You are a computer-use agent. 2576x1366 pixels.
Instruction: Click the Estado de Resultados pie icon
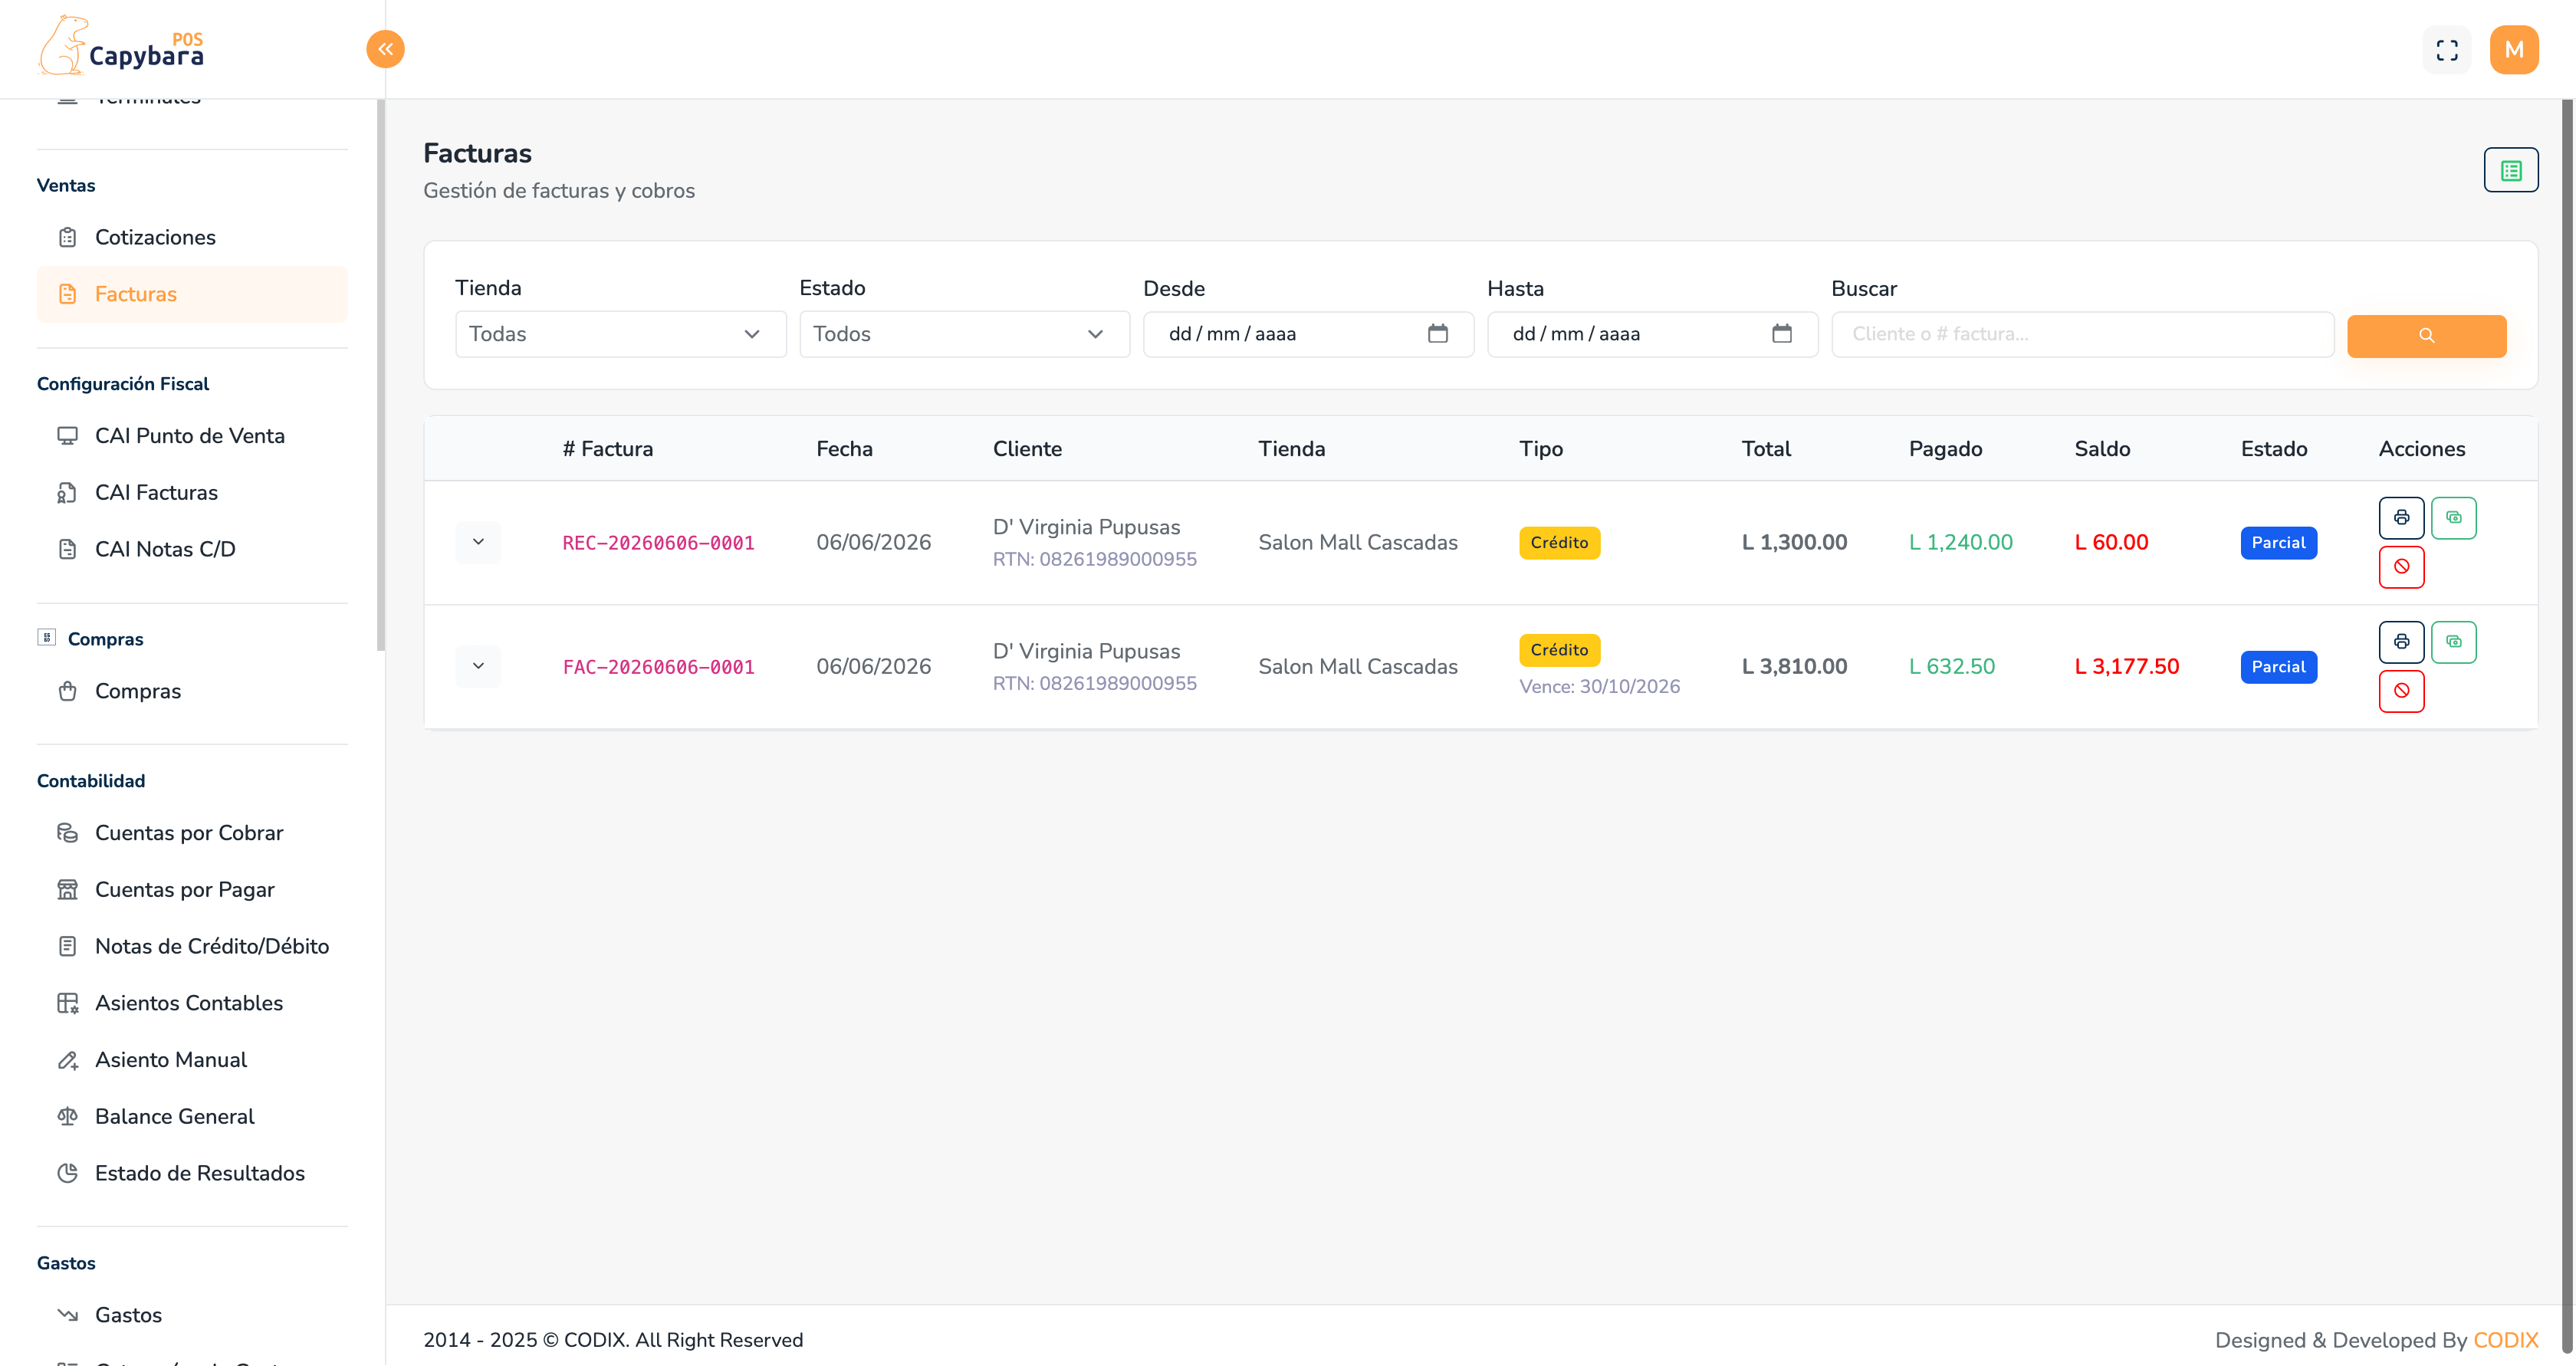click(67, 1173)
